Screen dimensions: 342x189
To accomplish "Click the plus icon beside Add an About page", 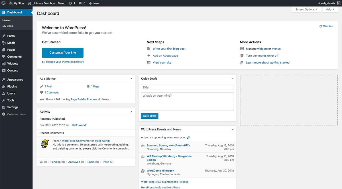I will point(149,56).
